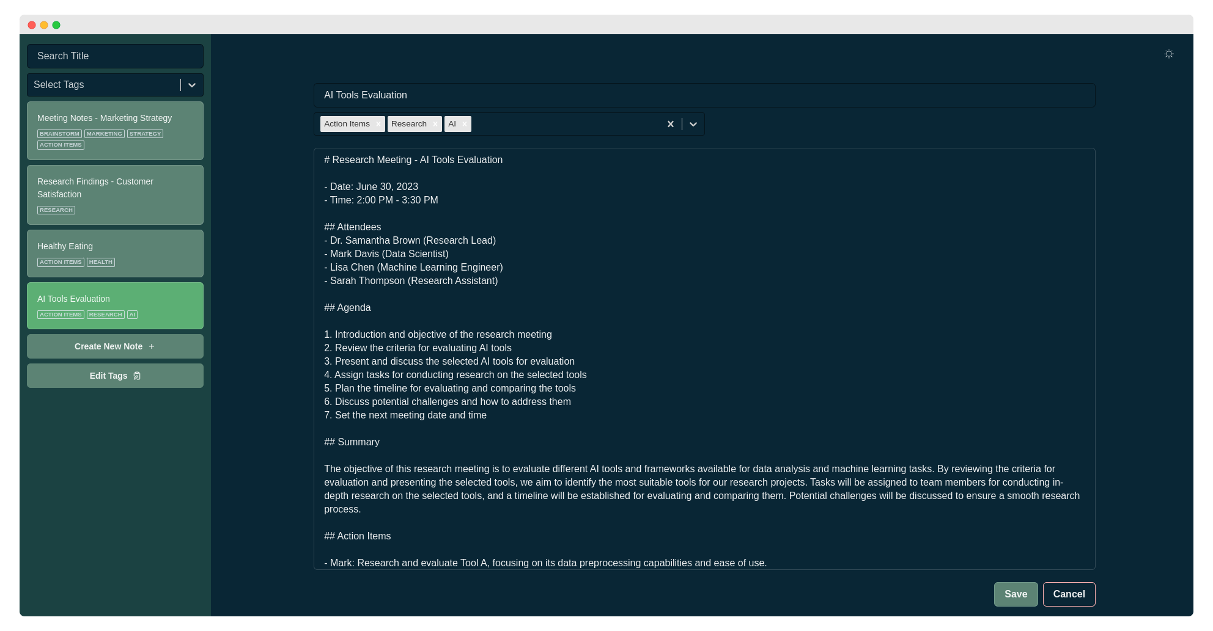Remove the AI tag chip
The width and height of the screenshot is (1213, 631).
tap(465, 124)
